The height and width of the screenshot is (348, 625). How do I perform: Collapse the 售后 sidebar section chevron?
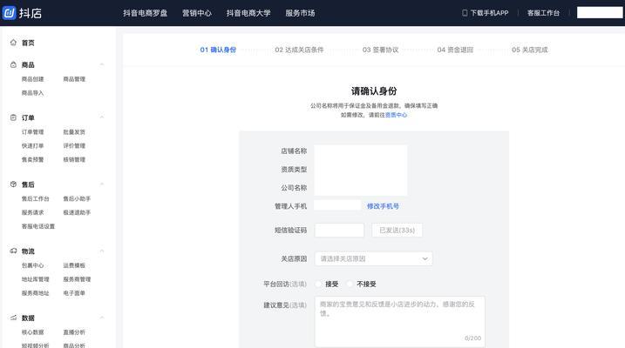click(102, 184)
